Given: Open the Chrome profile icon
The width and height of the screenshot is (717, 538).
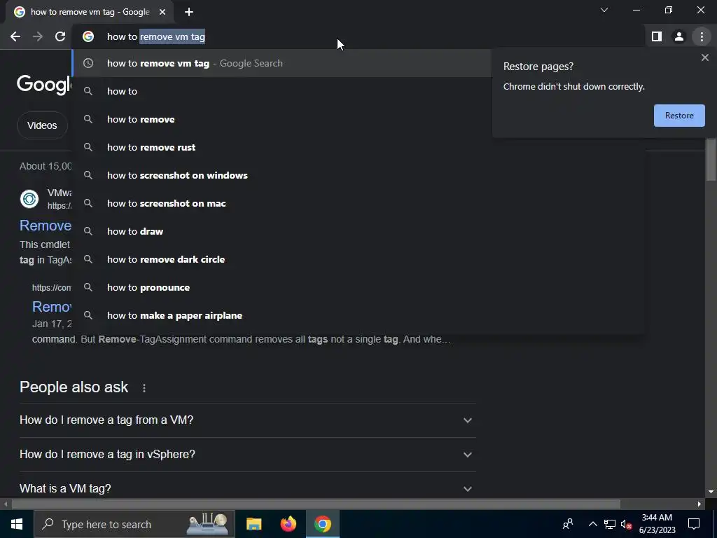Looking at the screenshot, I should click(x=679, y=36).
